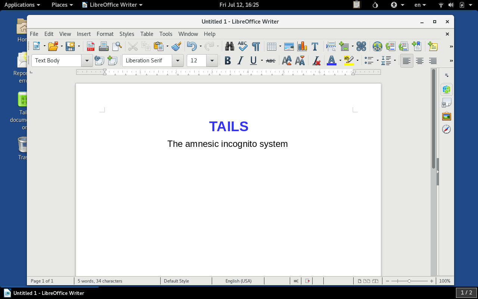Toggle Underline formatting
This screenshot has height=299, width=478.
coord(254,61)
